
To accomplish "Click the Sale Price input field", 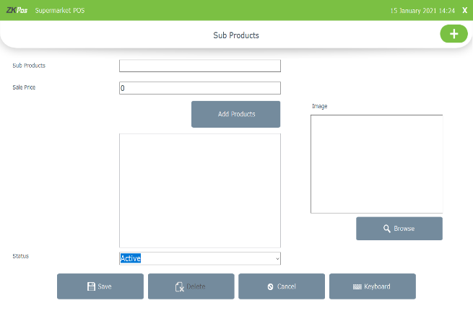I will (x=200, y=88).
